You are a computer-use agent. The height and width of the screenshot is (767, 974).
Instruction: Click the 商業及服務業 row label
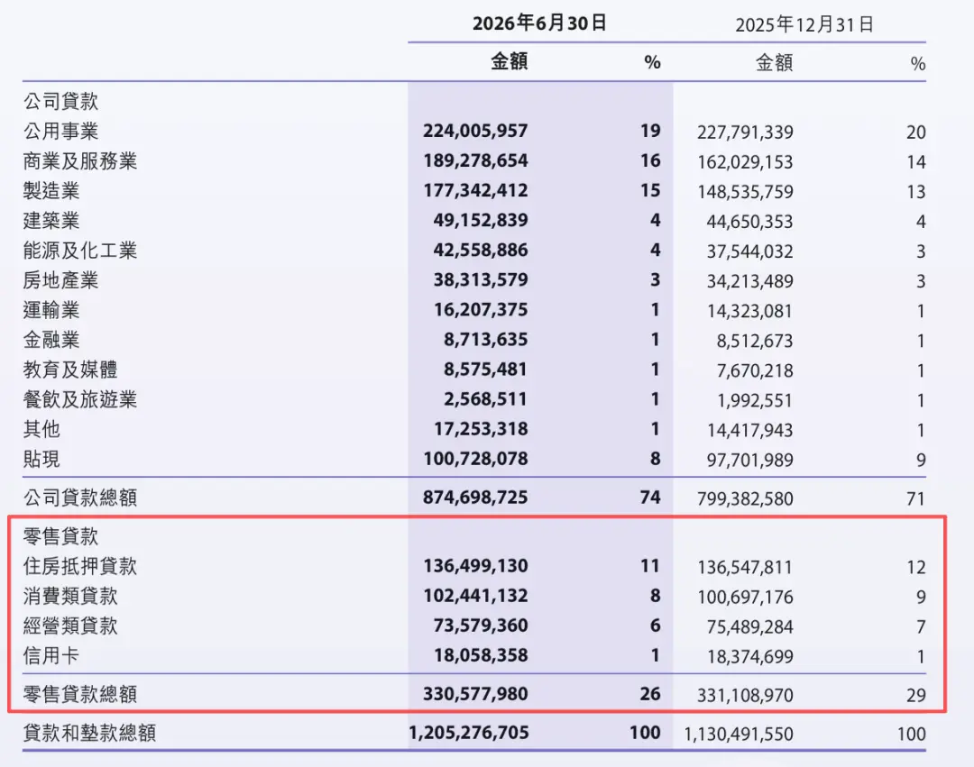(x=80, y=160)
